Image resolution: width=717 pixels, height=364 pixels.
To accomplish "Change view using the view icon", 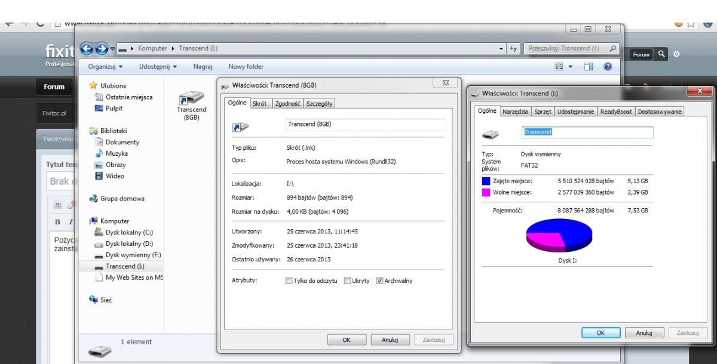I will (559, 67).
